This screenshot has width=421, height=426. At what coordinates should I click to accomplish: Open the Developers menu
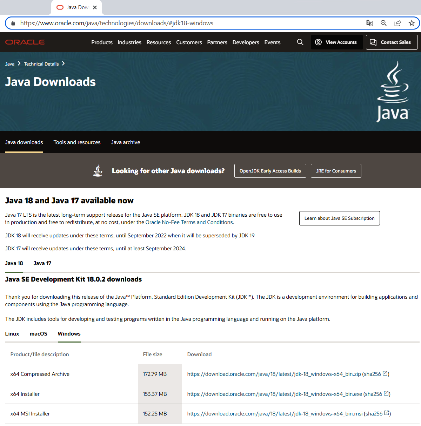coord(246,42)
